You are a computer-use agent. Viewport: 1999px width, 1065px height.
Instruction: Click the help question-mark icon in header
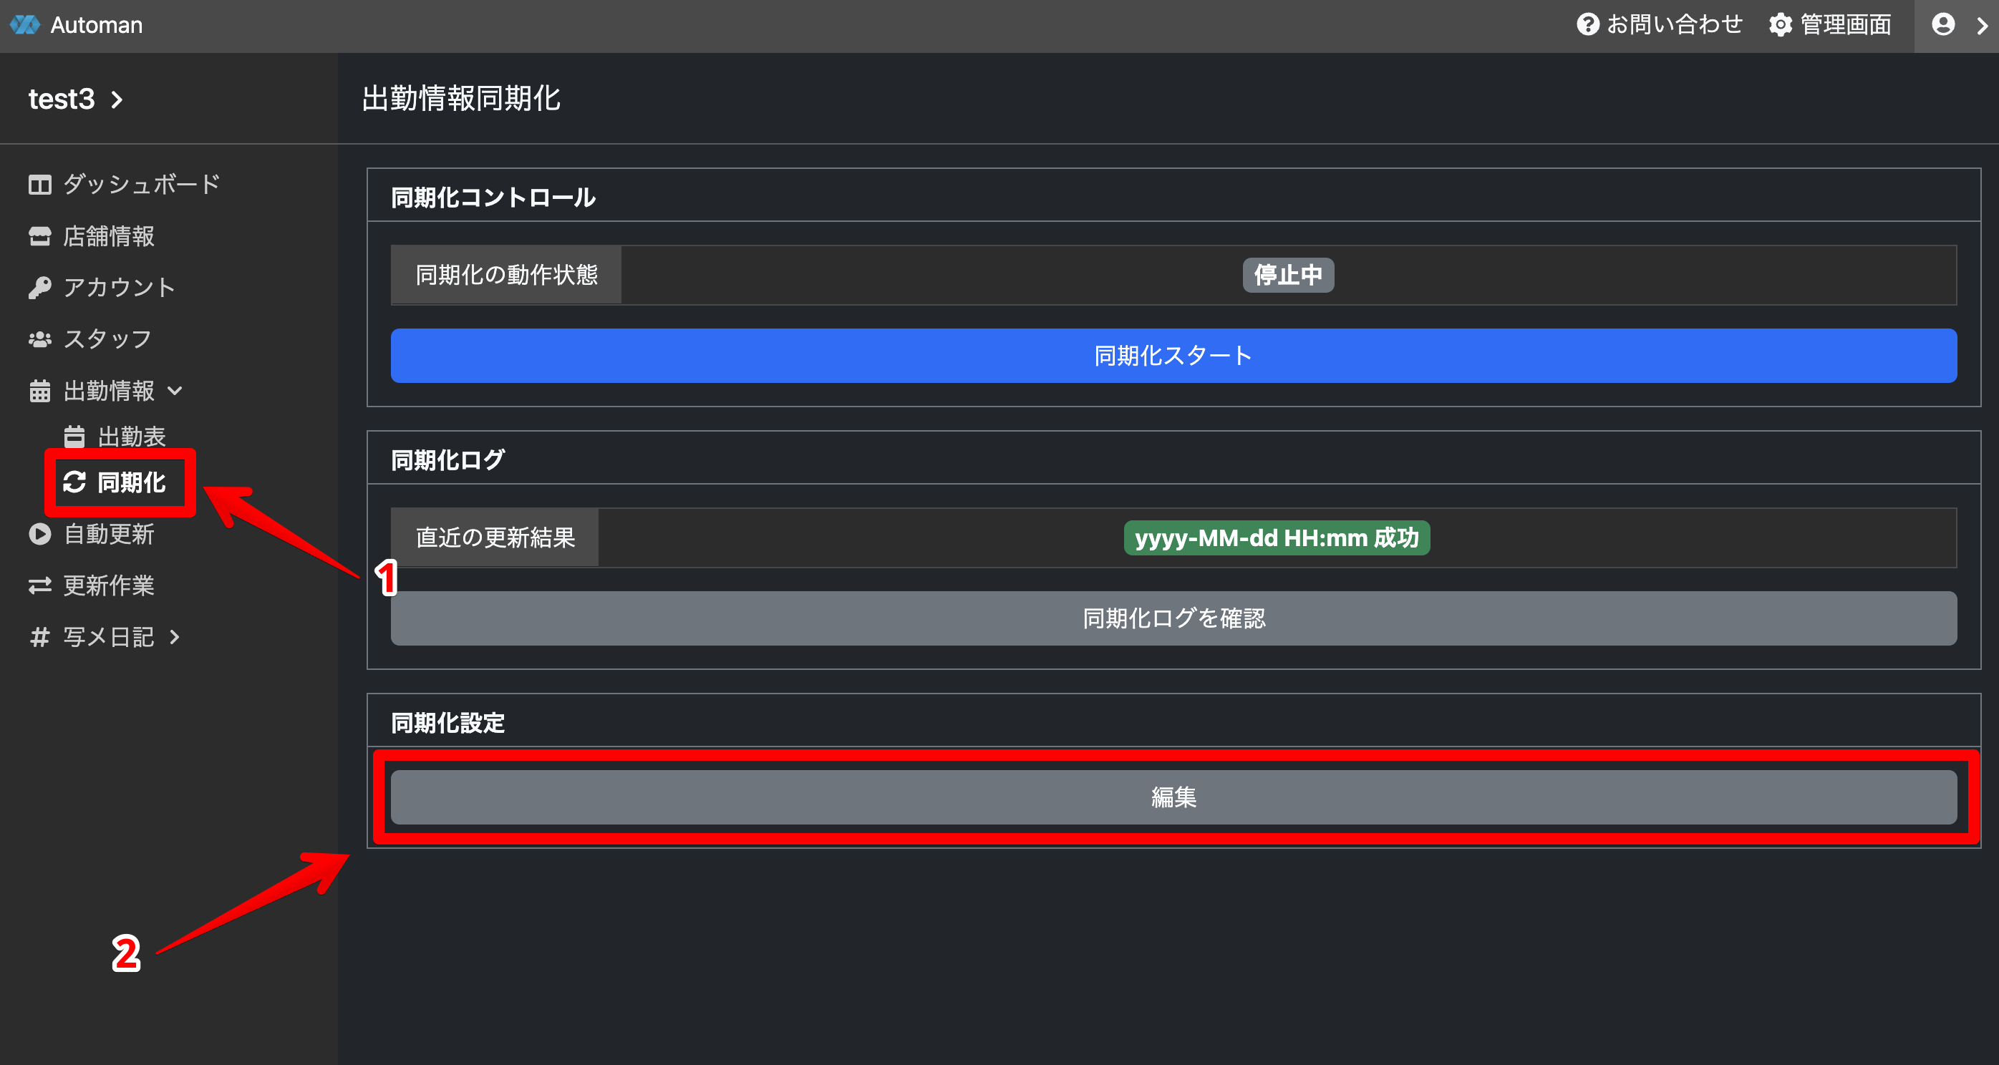pyautogui.click(x=1588, y=25)
